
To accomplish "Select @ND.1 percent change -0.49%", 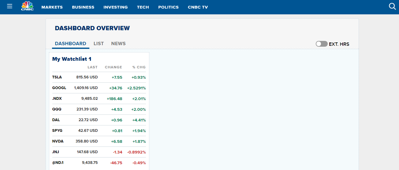I will point(139,163).
